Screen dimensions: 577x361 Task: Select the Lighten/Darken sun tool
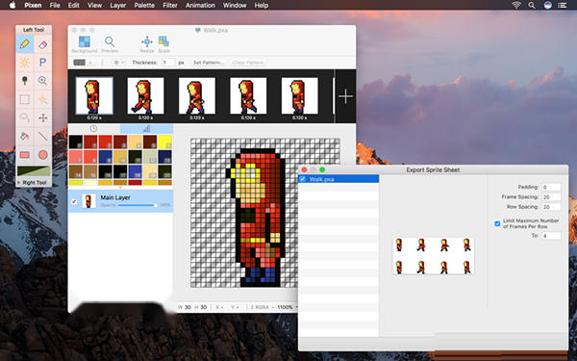point(25,63)
